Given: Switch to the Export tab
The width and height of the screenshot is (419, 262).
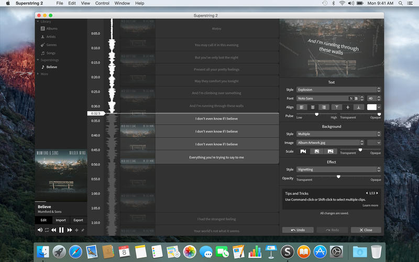Looking at the screenshot, I should pyautogui.click(x=78, y=220).
